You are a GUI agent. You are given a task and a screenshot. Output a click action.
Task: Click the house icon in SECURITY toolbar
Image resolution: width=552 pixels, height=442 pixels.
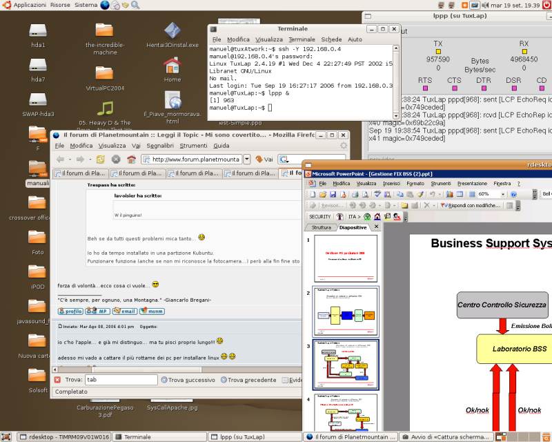pyautogui.click(x=377, y=216)
